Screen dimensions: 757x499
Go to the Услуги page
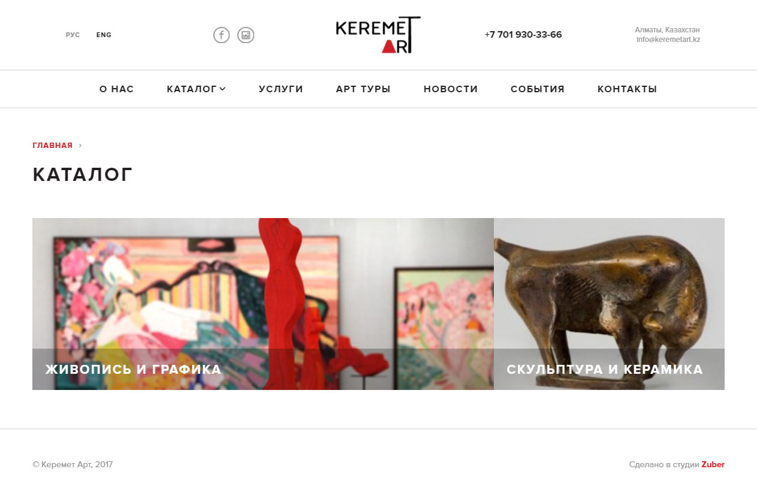281,89
